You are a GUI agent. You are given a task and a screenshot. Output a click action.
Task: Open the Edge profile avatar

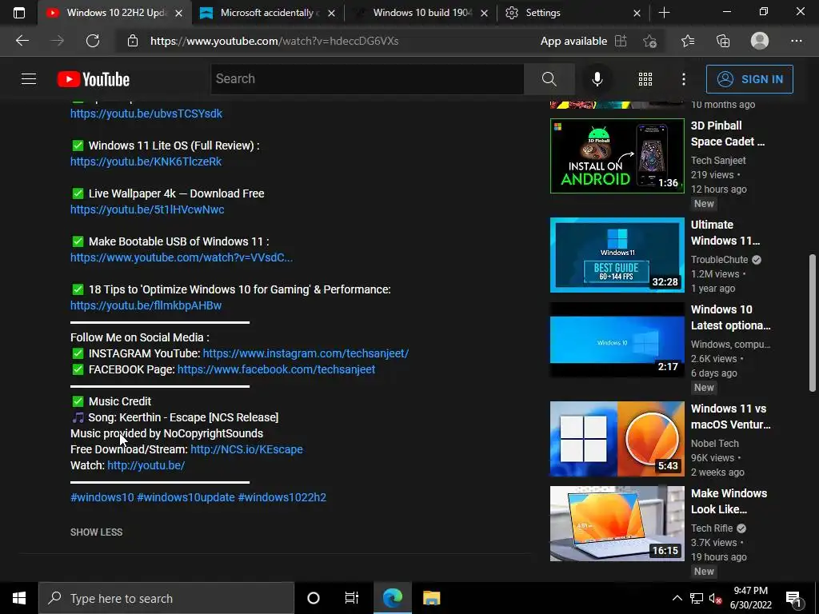pos(760,41)
